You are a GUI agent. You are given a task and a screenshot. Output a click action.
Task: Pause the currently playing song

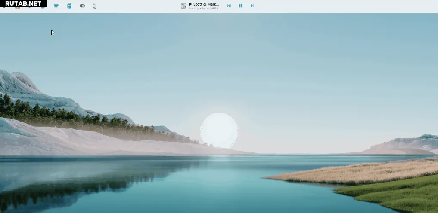click(x=241, y=6)
